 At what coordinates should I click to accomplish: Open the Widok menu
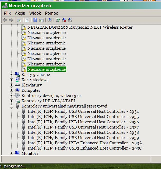[x=35, y=13]
